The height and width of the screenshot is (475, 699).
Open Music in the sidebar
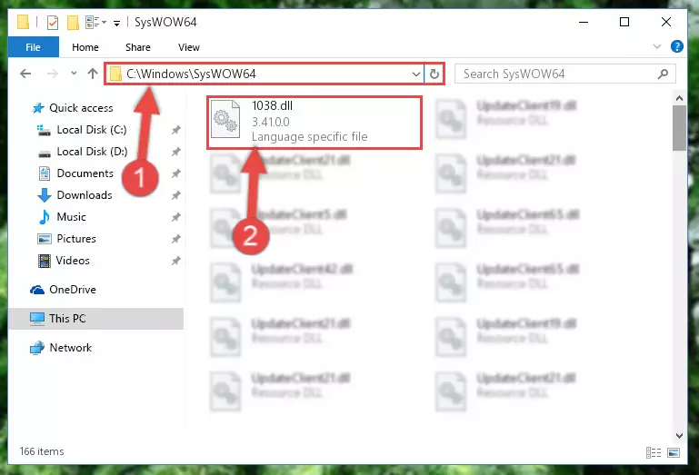(71, 217)
